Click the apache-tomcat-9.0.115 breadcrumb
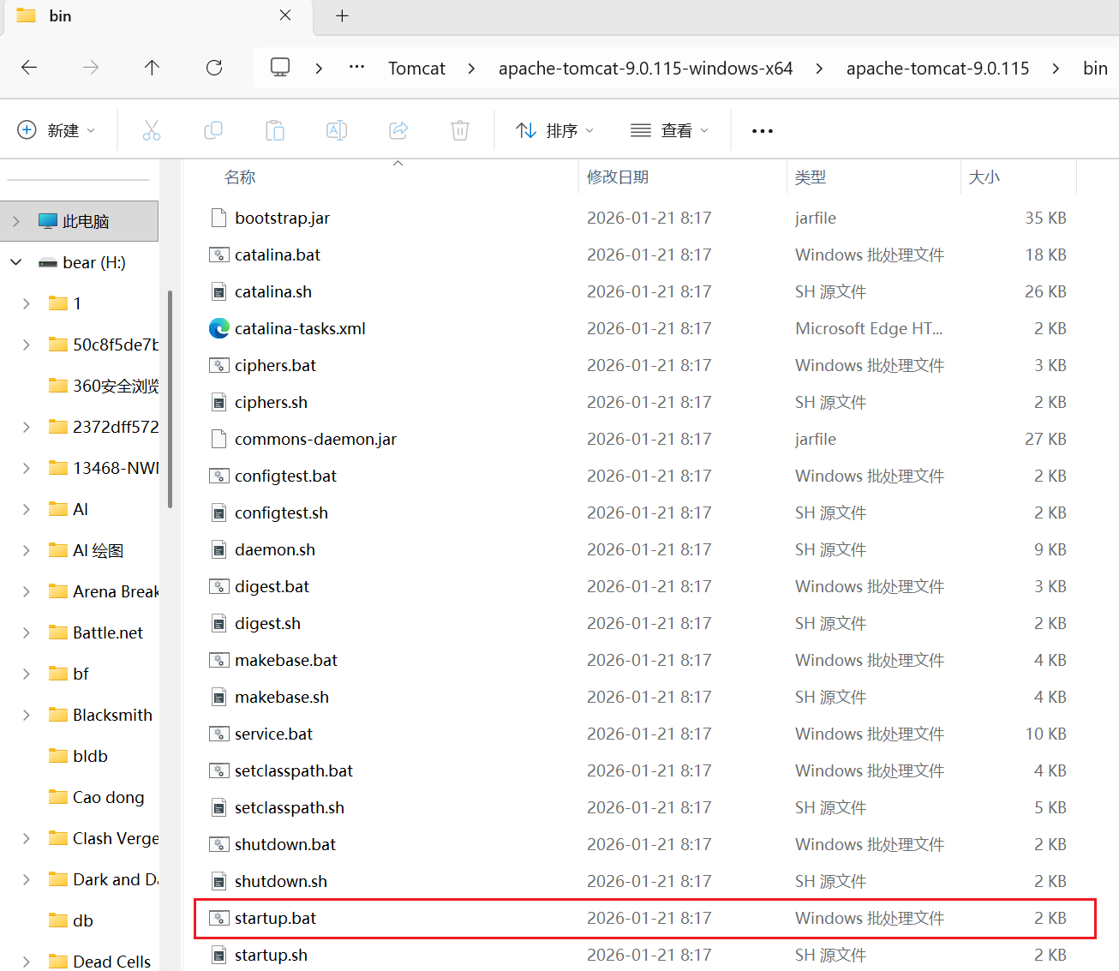1119x971 pixels. tap(938, 69)
